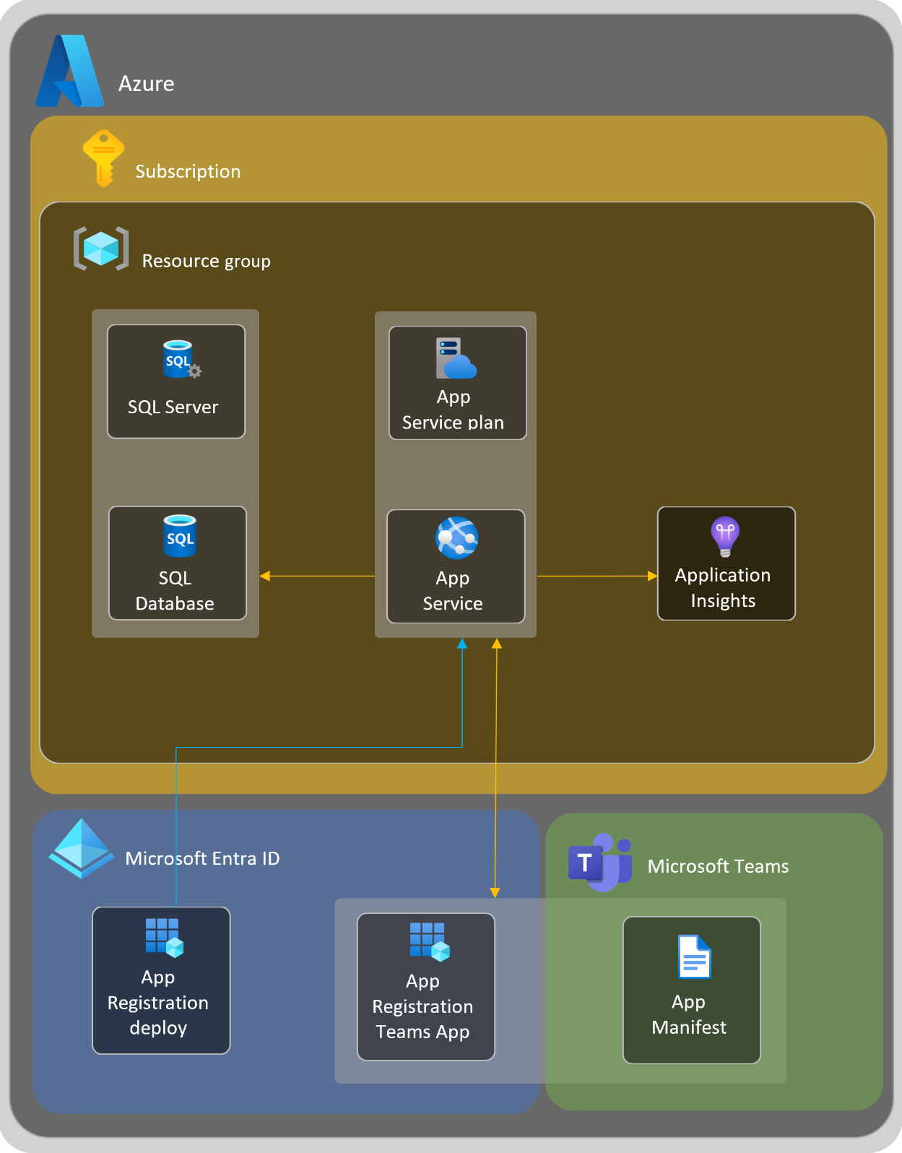The image size is (902, 1153).
Task: Select the App Service plan icon
Action: pos(456,358)
